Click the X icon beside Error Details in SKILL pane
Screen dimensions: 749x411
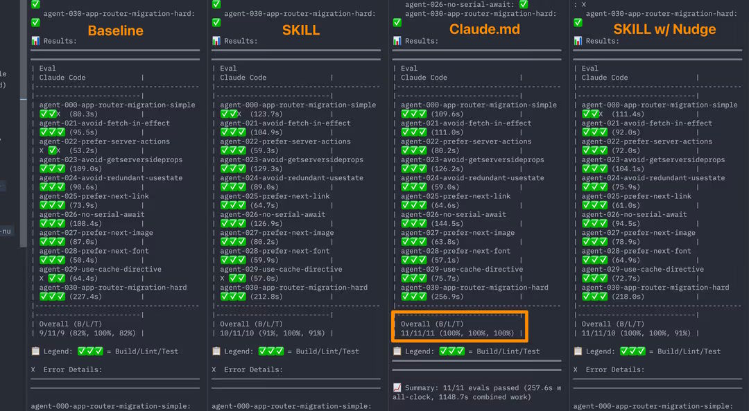point(214,369)
